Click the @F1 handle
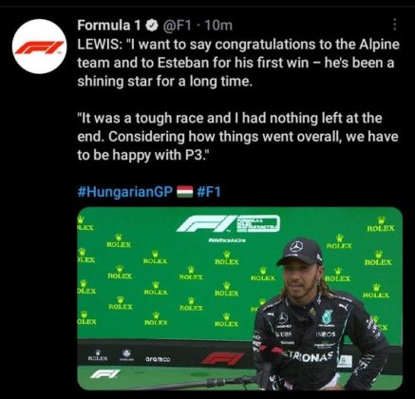Image resolution: width=415 pixels, height=399 pixels. pos(177,26)
